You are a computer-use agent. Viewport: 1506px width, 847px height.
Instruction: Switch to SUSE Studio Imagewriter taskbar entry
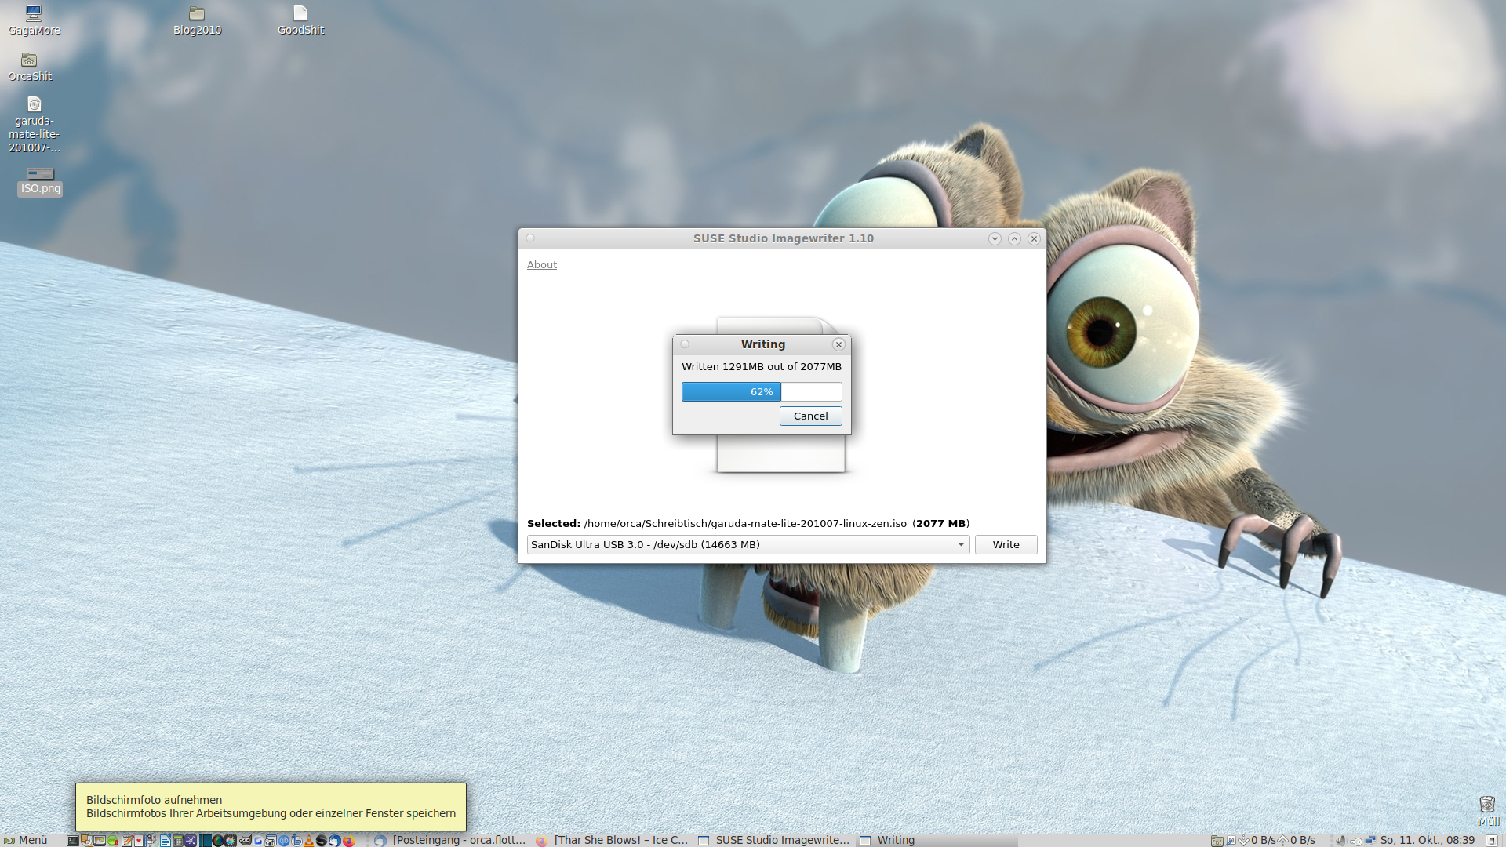click(x=773, y=840)
